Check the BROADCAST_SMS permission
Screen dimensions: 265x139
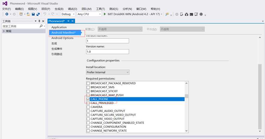point(88,87)
